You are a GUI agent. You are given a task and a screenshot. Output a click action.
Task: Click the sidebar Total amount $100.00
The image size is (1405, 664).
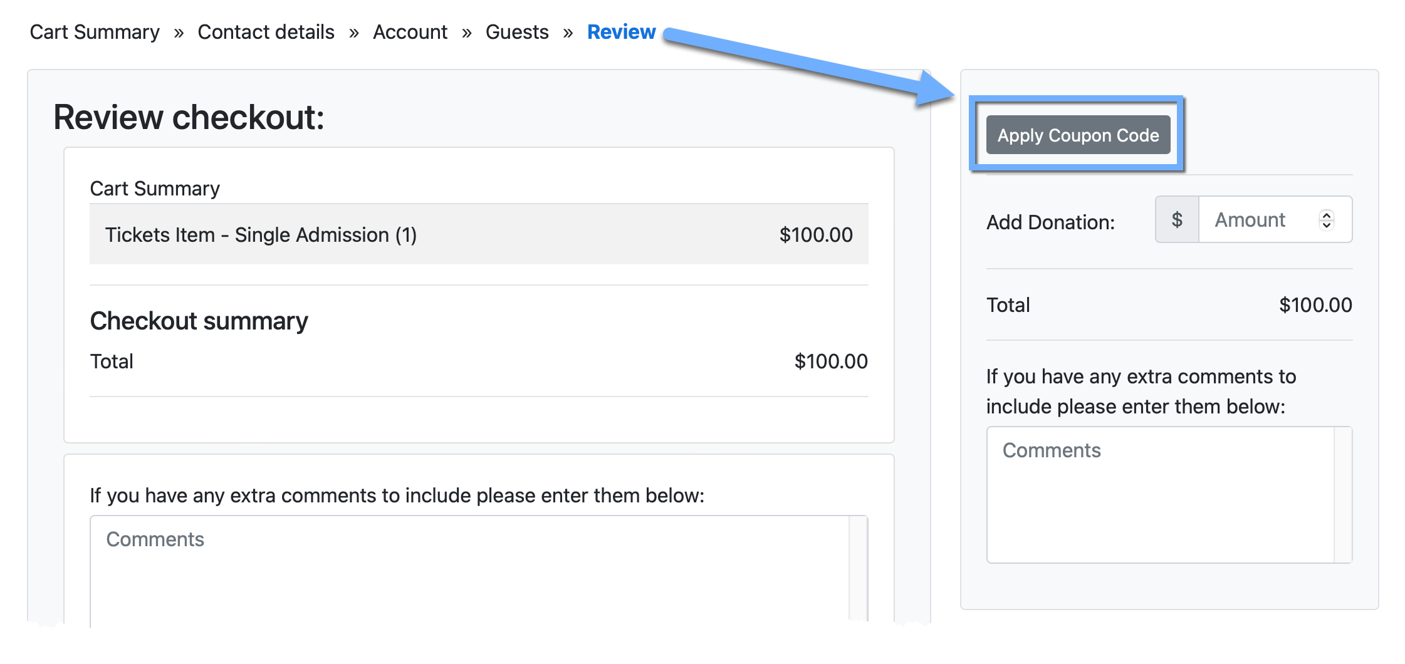click(1315, 305)
